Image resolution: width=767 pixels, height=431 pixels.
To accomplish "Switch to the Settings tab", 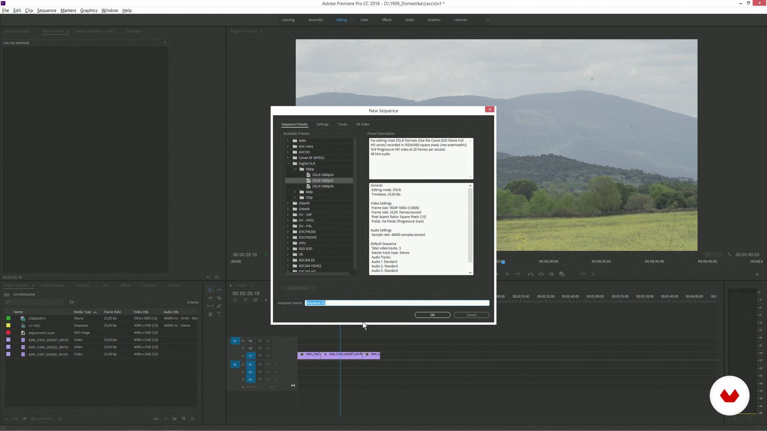I will click(322, 124).
